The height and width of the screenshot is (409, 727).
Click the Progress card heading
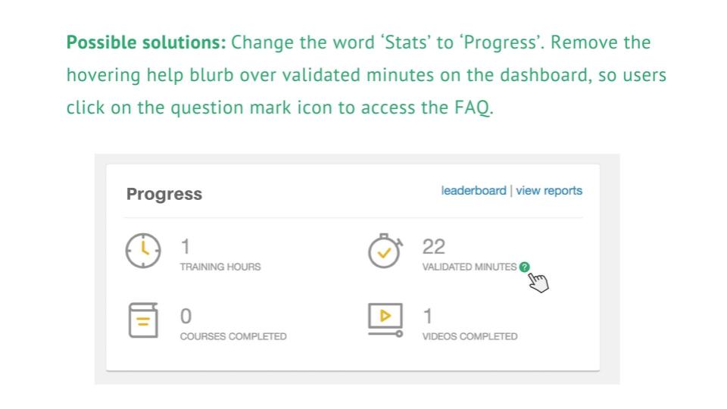pyautogui.click(x=164, y=194)
